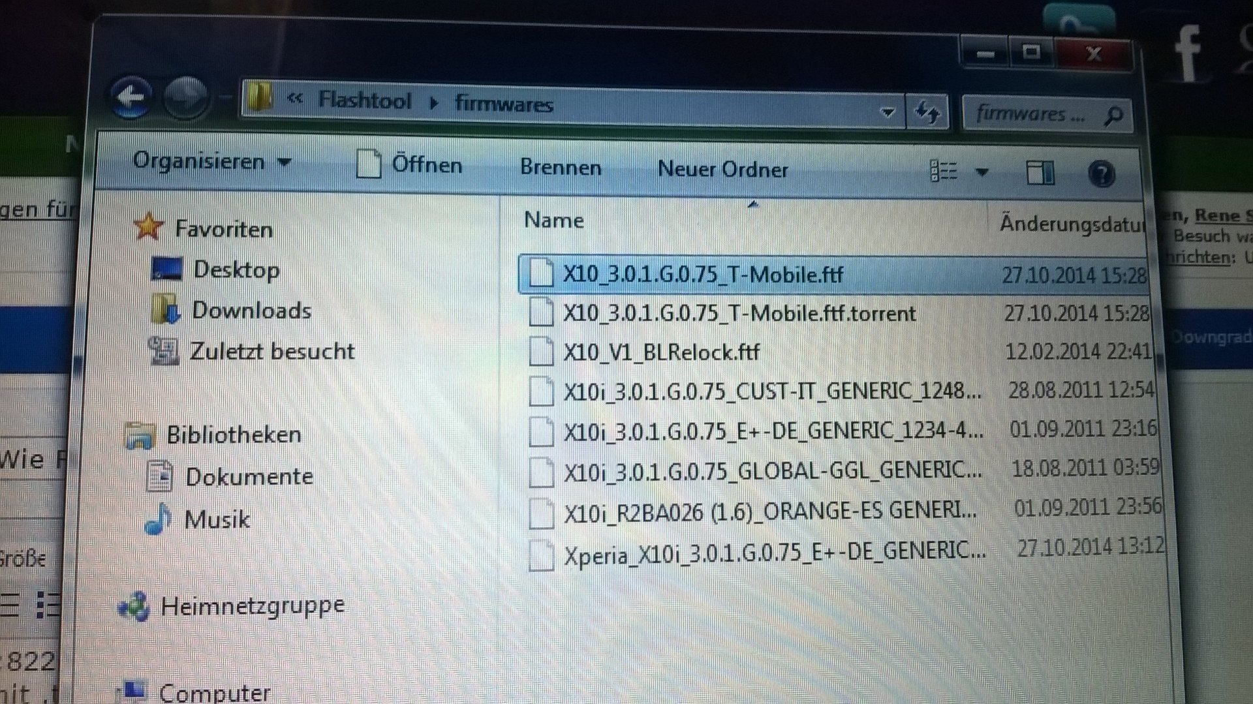Select file X10_3.0.1.G.0.75_T-Mobile.ftf
The width and height of the screenshot is (1253, 704).
coord(703,274)
